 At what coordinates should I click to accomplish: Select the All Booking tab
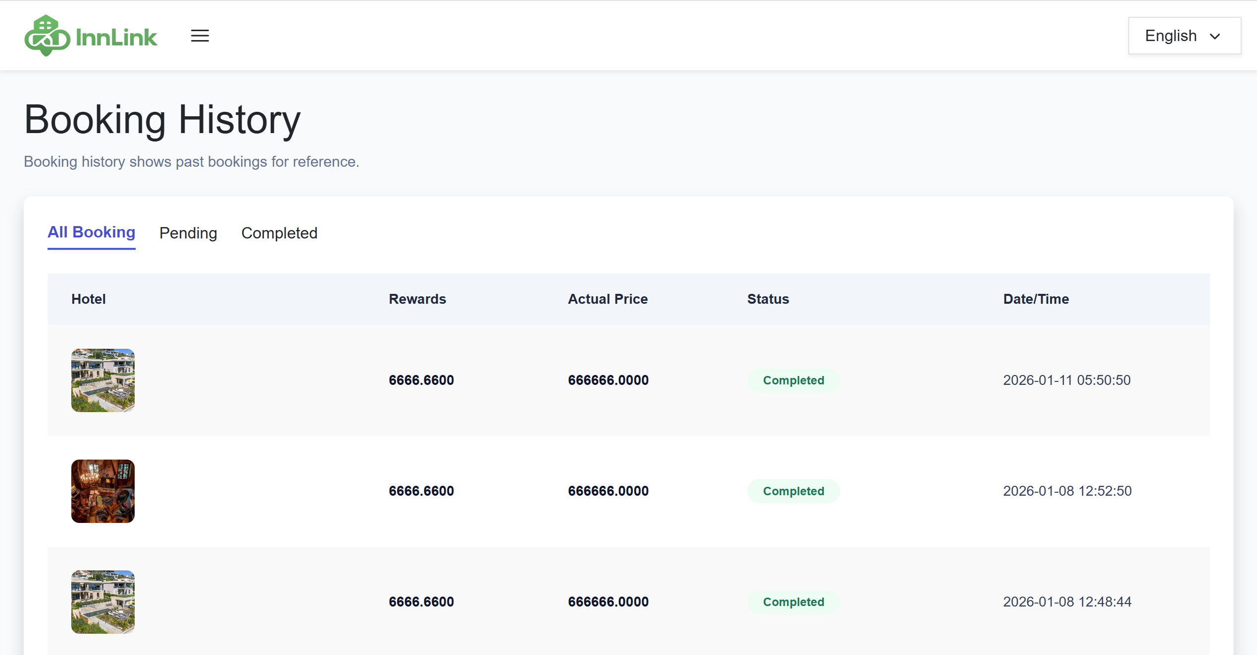pos(91,232)
